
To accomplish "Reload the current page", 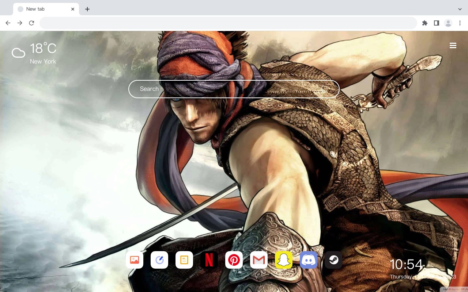I will pos(31,23).
